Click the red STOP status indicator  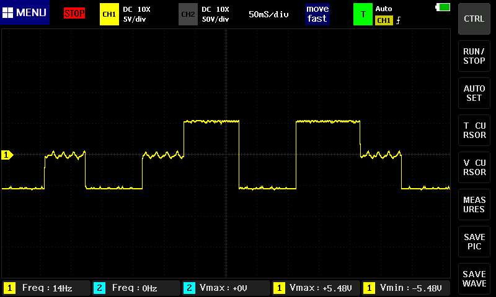point(74,14)
